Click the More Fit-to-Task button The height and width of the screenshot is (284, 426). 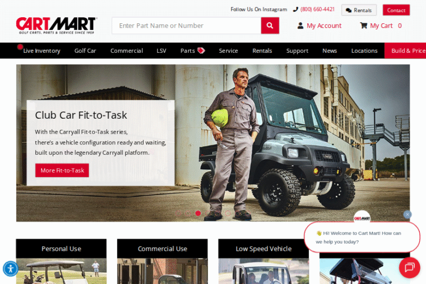tap(62, 170)
